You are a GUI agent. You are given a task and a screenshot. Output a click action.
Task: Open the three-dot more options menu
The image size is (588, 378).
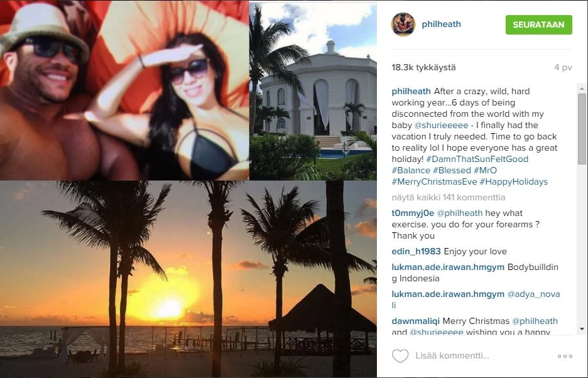(565, 356)
